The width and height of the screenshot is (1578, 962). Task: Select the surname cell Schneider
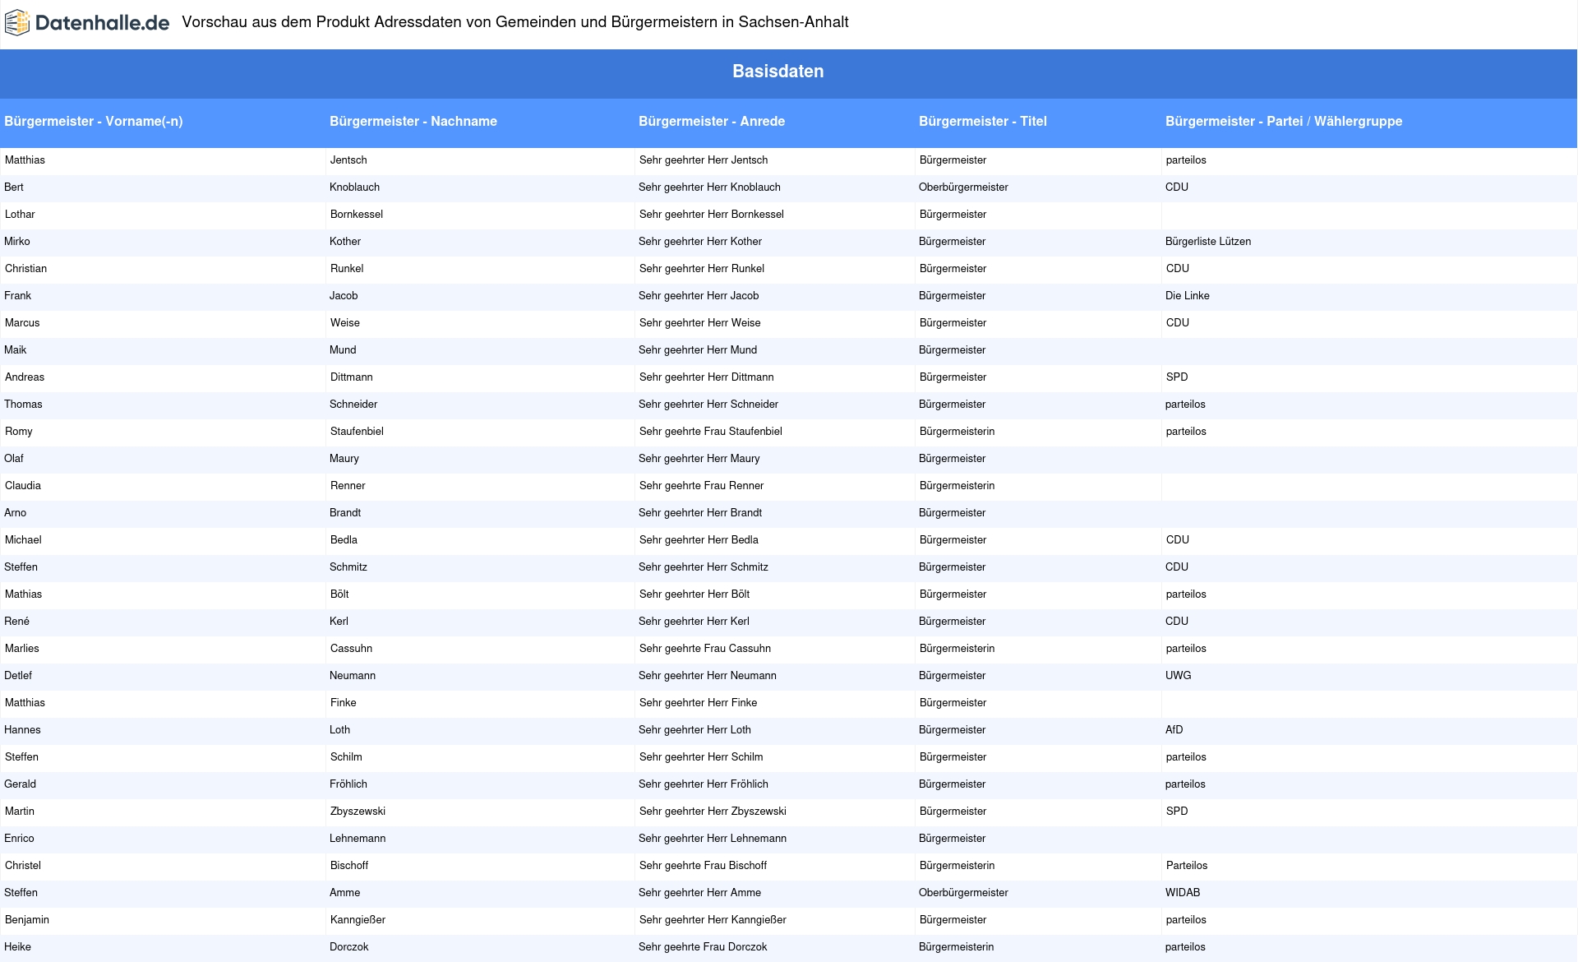point(353,404)
